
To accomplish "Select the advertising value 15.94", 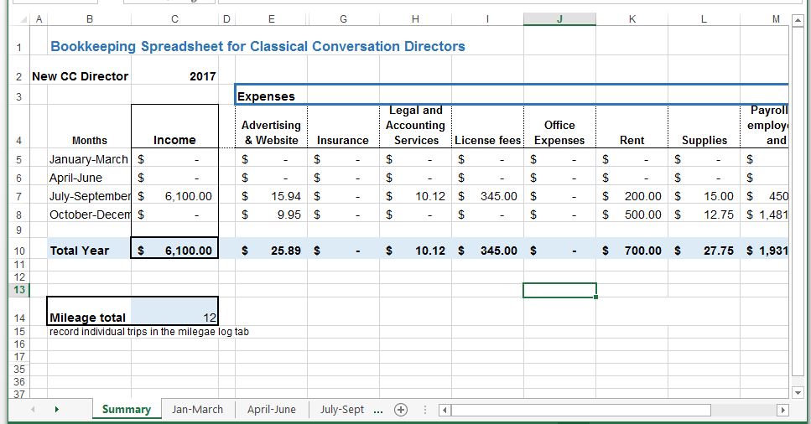I will tap(271, 196).
